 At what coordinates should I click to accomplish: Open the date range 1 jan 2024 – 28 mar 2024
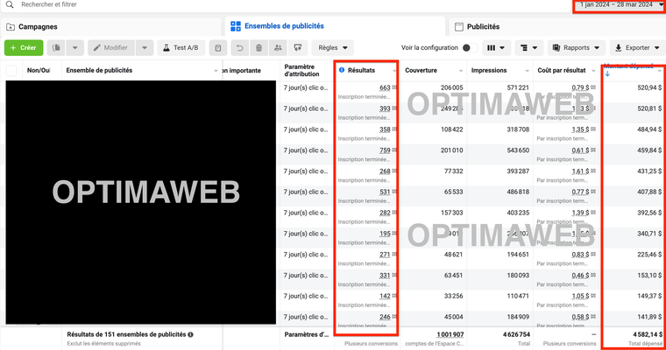click(620, 4)
